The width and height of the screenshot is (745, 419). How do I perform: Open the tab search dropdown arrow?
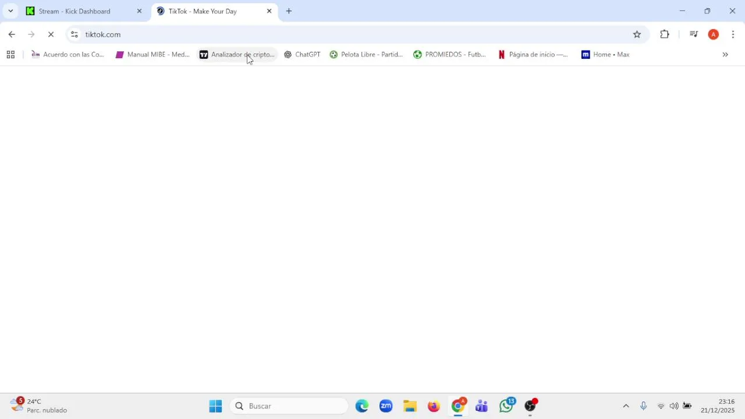click(10, 11)
